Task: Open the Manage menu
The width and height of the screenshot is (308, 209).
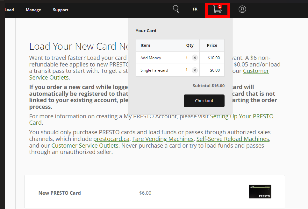Action: (33, 10)
